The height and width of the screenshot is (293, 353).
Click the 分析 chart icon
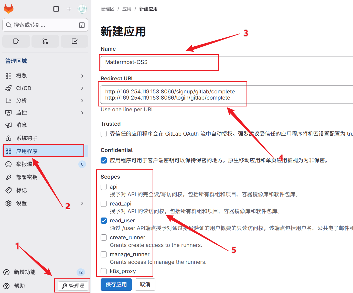coord(8,101)
